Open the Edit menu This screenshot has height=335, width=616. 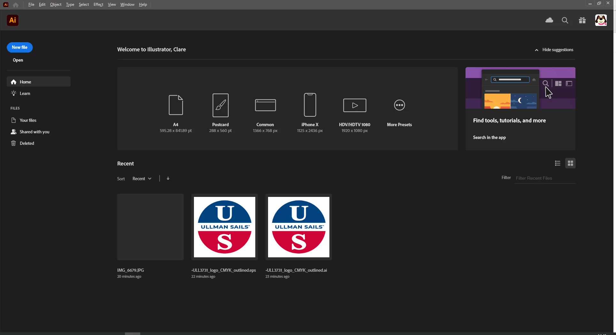tap(42, 4)
